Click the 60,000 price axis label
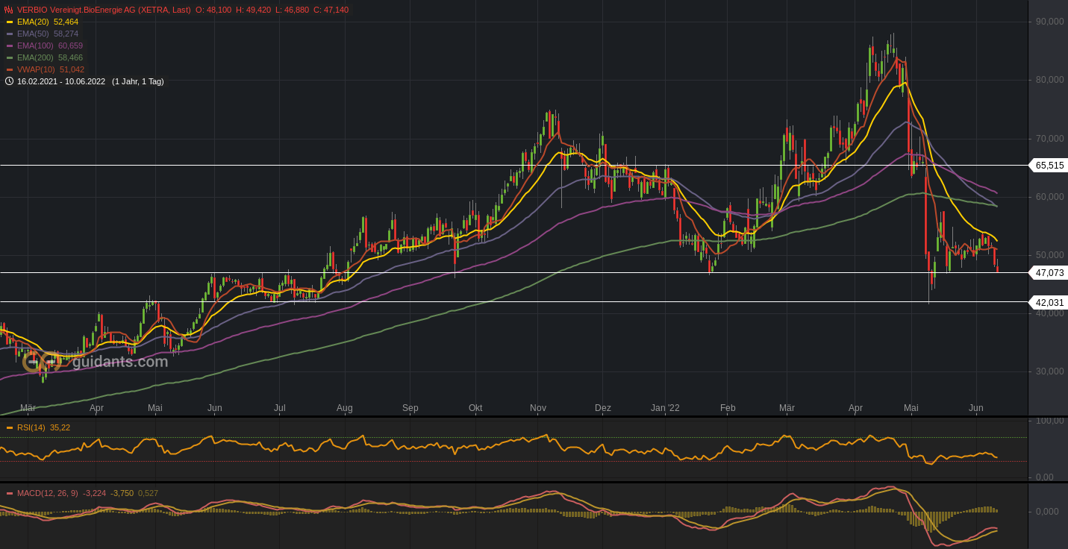 [x=1050, y=197]
